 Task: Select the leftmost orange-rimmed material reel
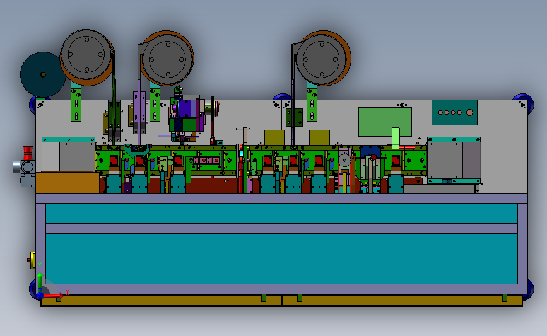87,57
